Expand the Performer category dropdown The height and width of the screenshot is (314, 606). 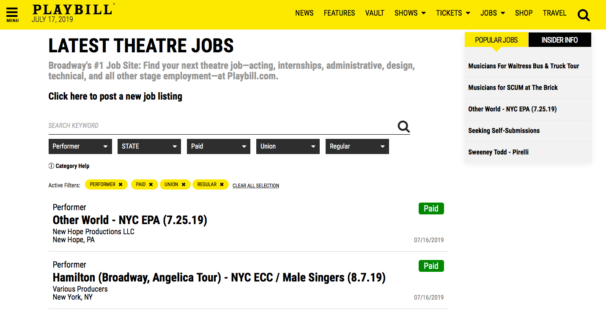(80, 146)
